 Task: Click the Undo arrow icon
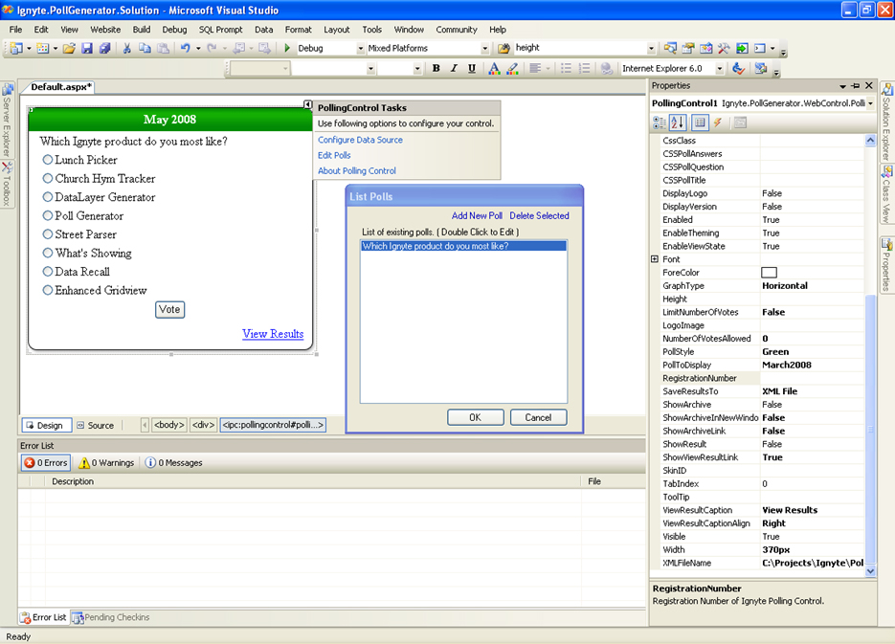tap(185, 49)
